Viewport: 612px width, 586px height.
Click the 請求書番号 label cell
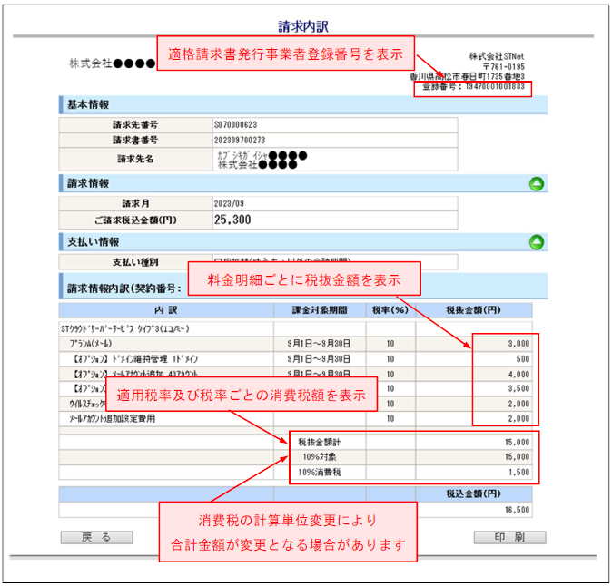tap(135, 140)
